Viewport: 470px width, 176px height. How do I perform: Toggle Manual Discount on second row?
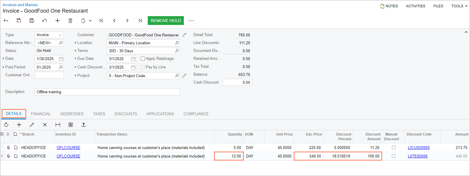point(393,156)
